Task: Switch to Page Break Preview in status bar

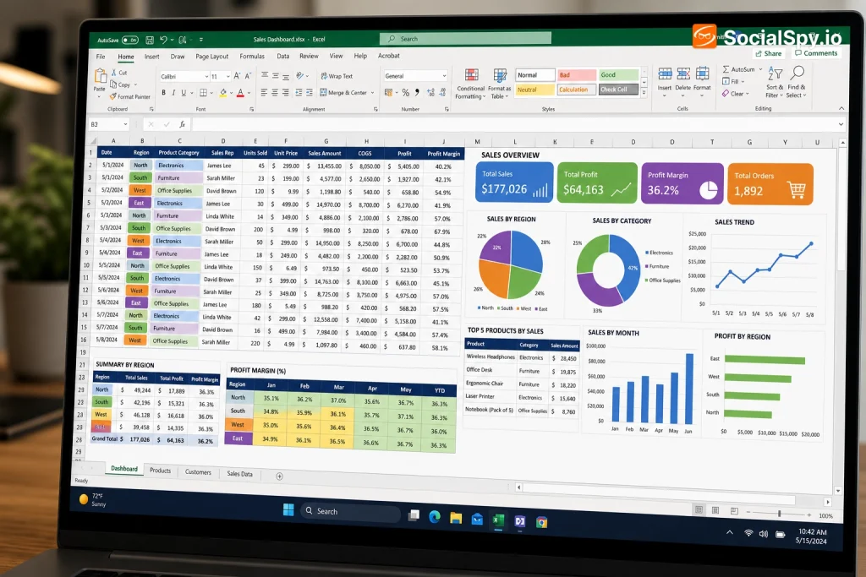Action: [734, 511]
